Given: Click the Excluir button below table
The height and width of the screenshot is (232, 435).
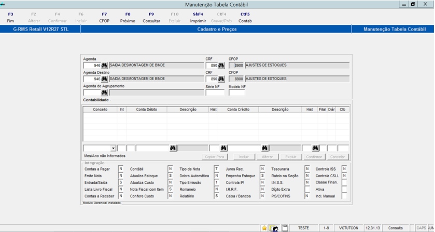Looking at the screenshot, I should click(x=291, y=157).
